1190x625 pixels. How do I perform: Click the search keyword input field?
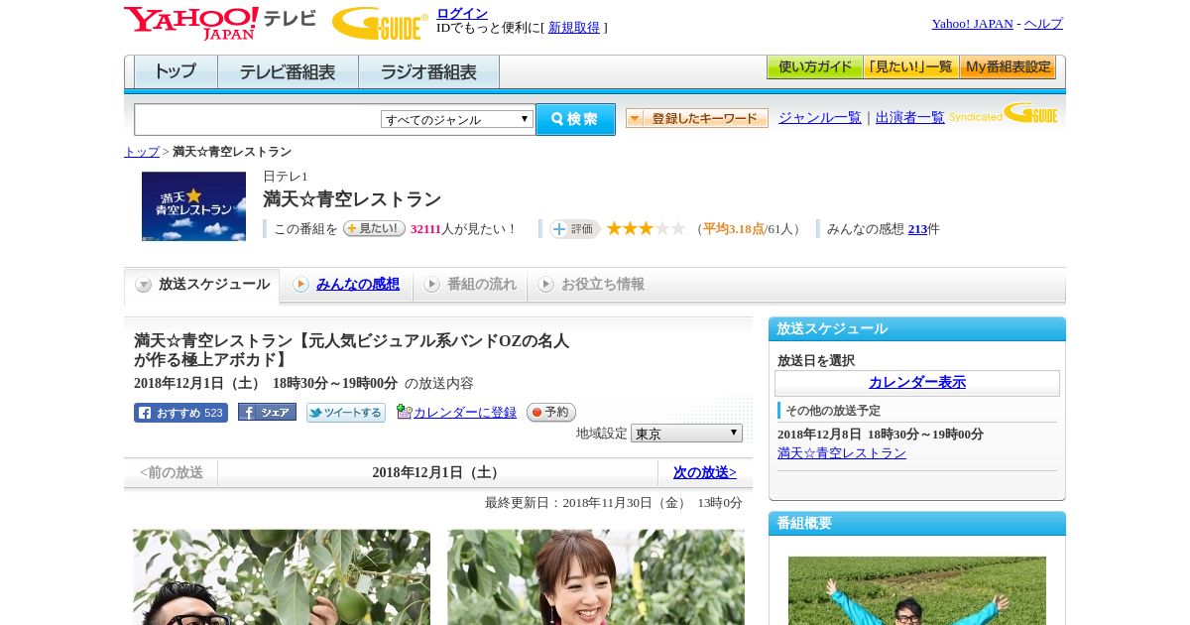coord(257,119)
